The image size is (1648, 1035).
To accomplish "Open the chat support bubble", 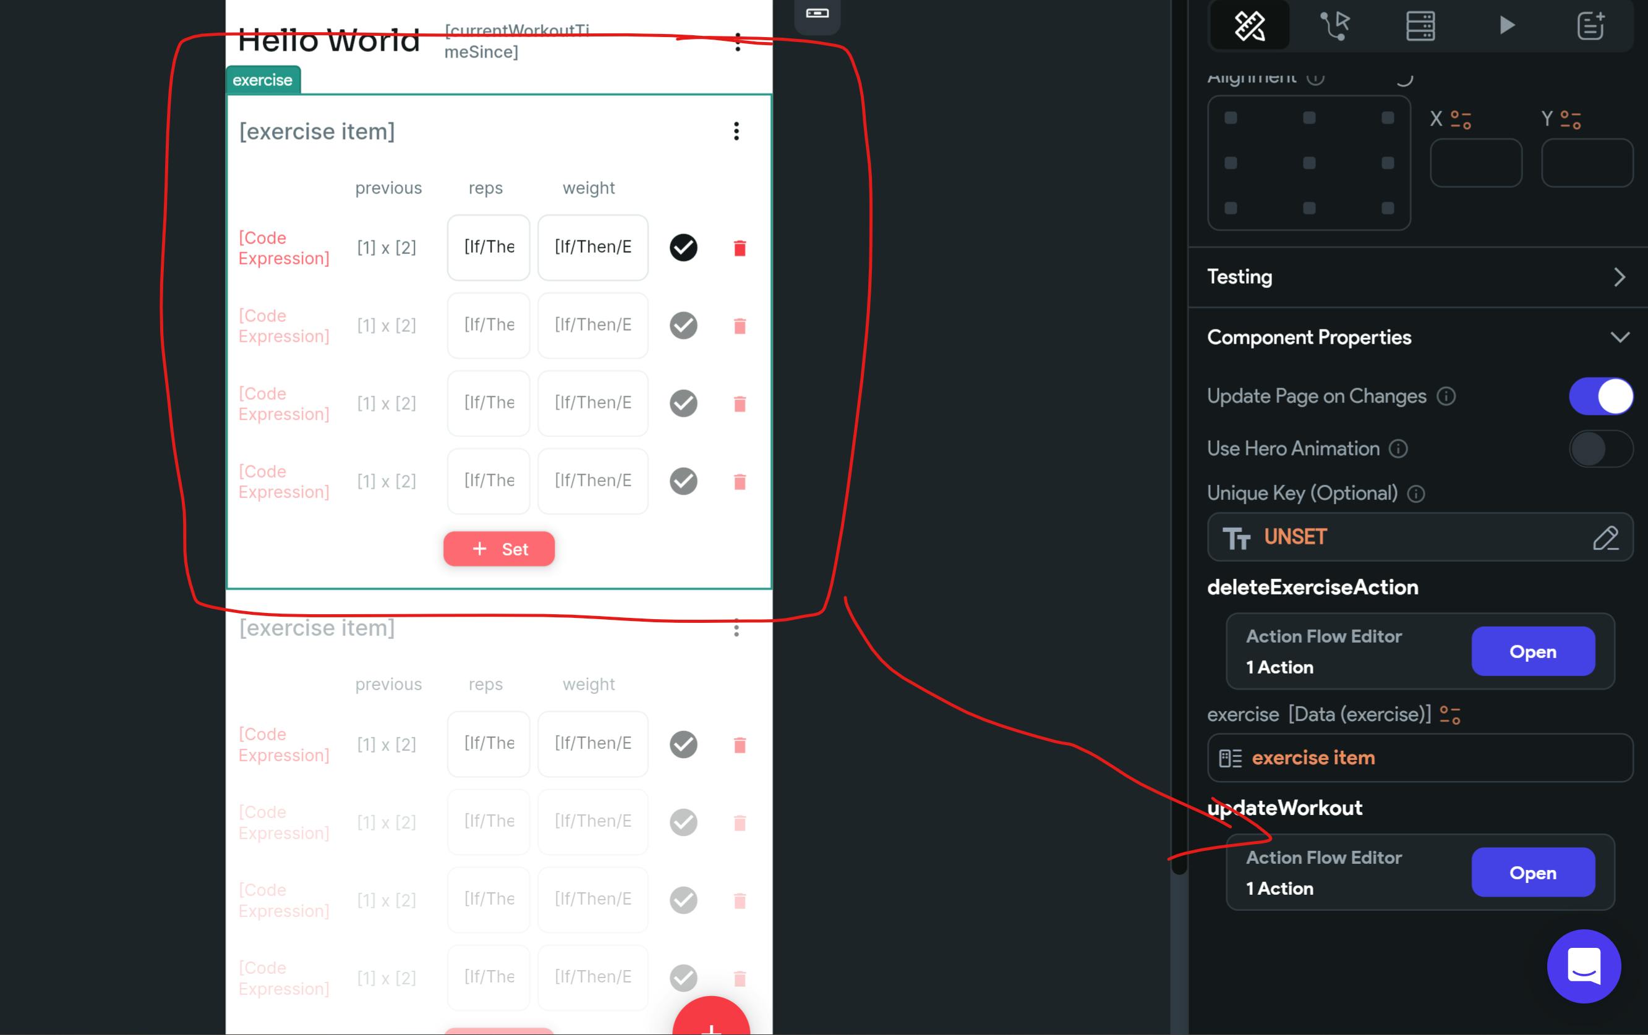I will (x=1583, y=966).
